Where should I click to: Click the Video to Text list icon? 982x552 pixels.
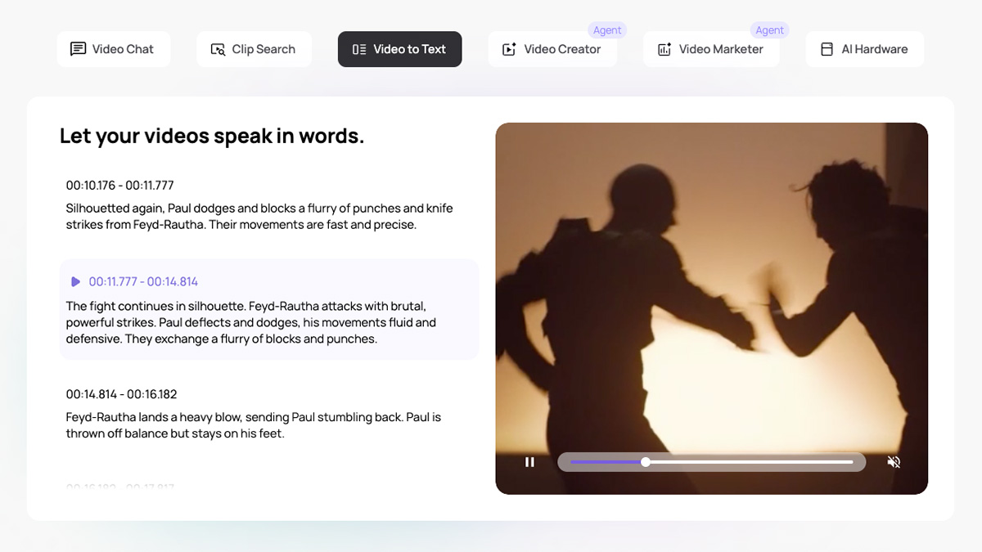point(359,49)
